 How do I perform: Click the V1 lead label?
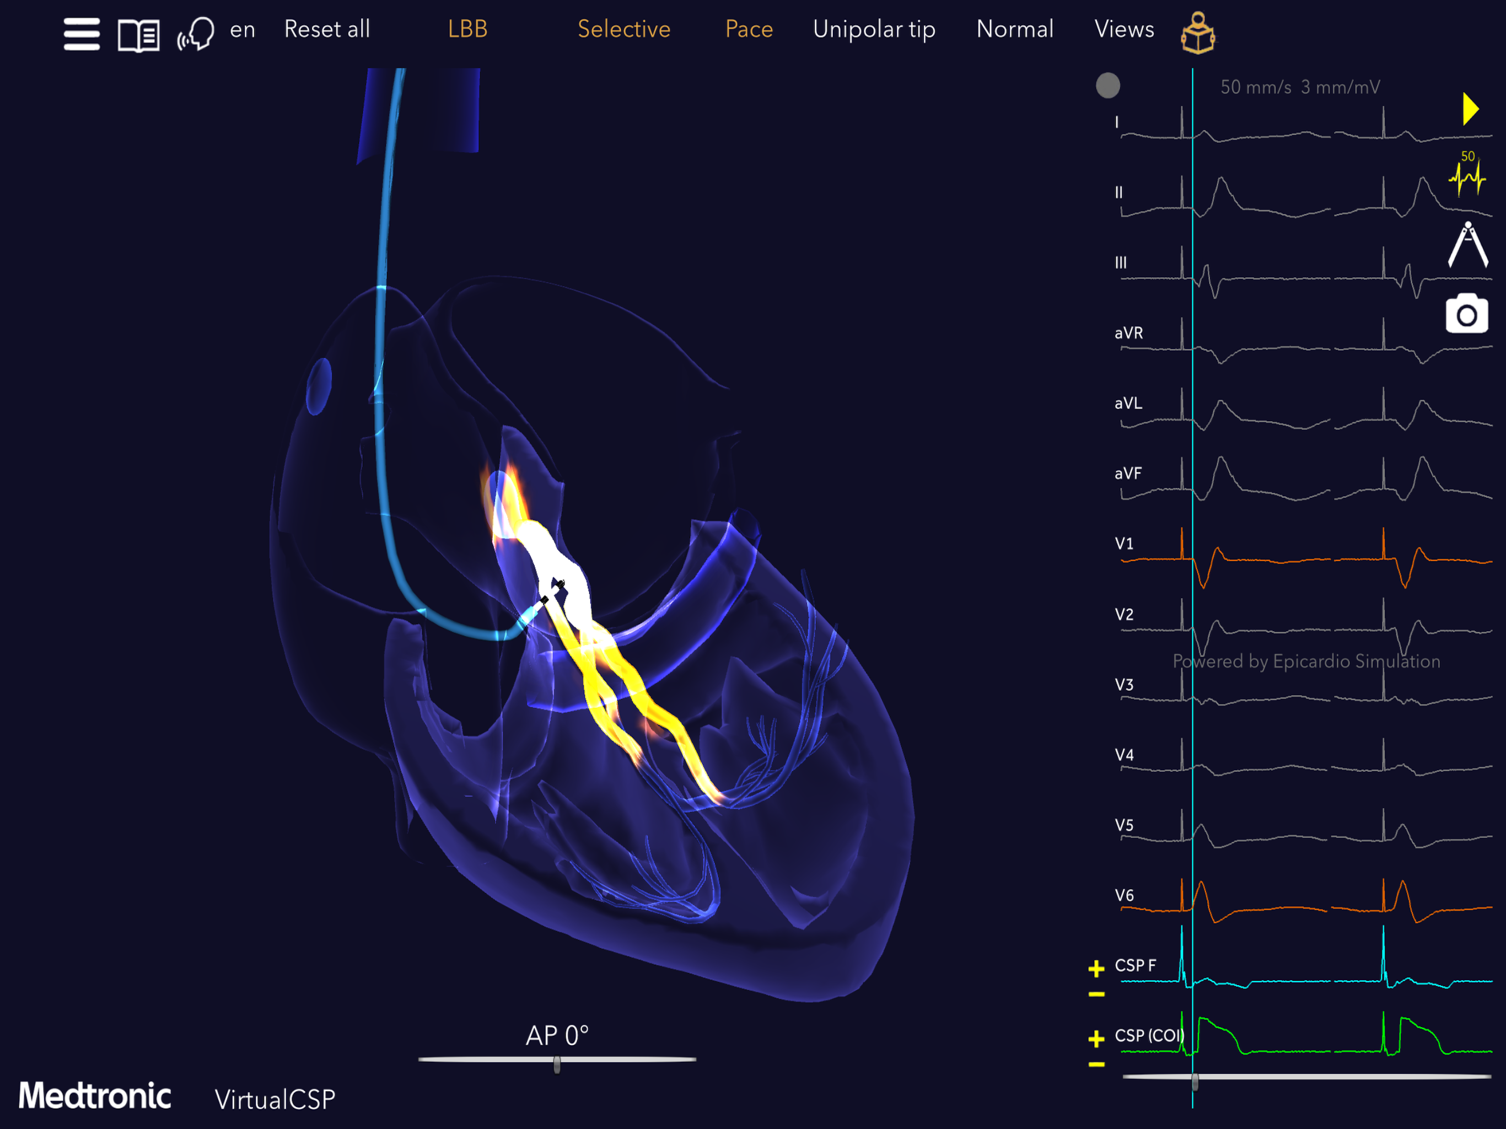click(x=1124, y=544)
